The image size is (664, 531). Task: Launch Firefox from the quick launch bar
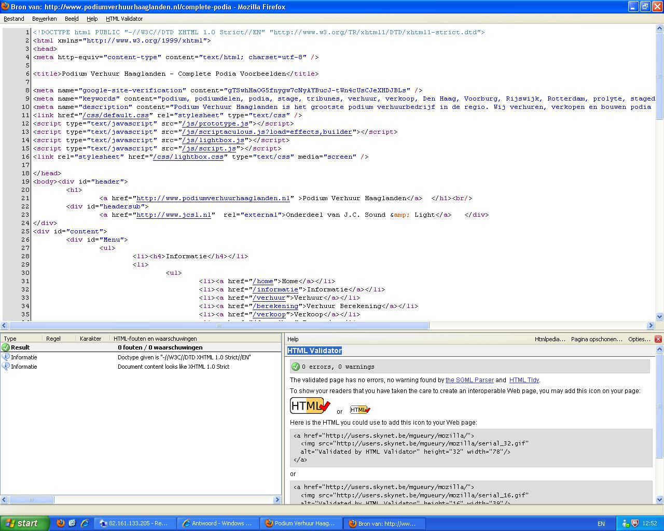(x=61, y=523)
